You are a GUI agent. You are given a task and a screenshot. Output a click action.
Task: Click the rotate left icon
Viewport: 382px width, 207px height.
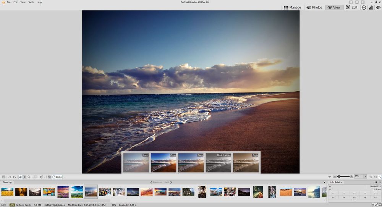click(x=9, y=177)
